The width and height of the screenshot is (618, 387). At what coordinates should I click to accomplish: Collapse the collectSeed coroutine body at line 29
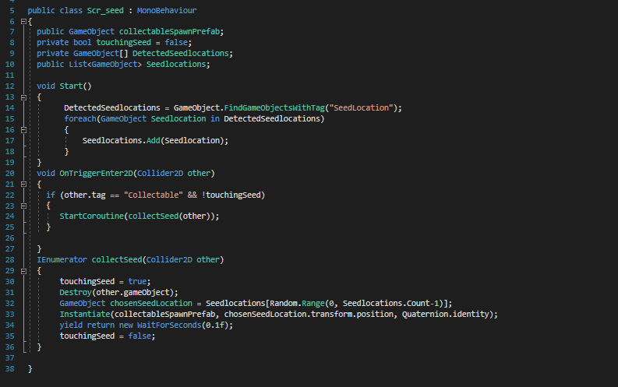23,269
